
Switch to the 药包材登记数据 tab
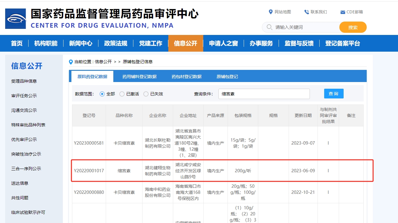point(186,77)
